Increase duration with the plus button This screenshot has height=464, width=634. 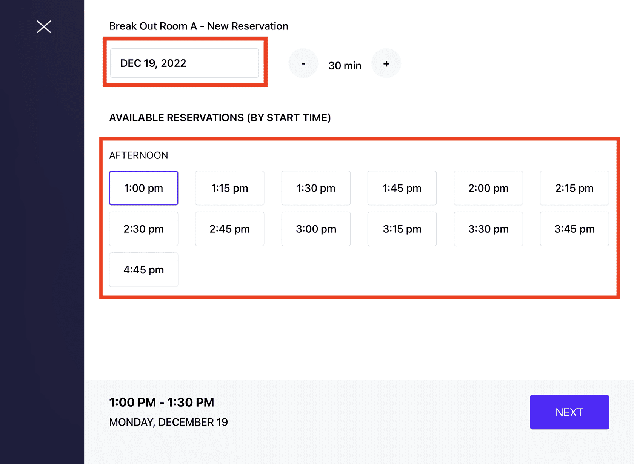(x=386, y=63)
